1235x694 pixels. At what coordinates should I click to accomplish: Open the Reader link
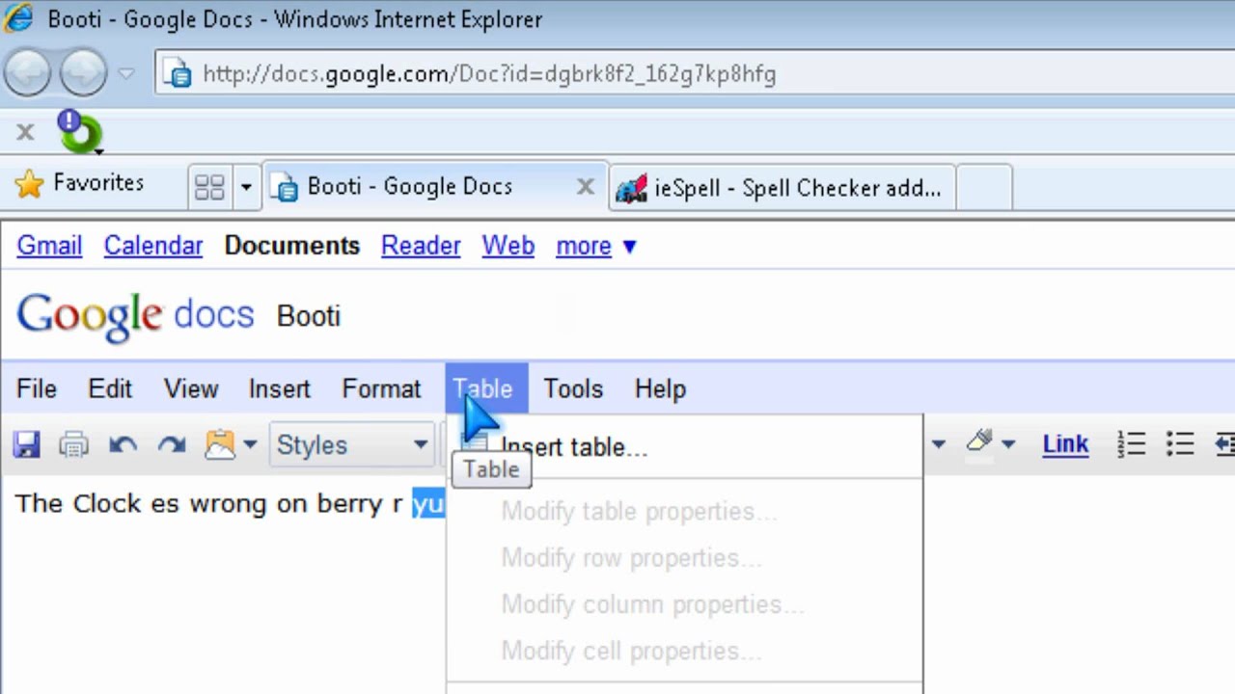tap(421, 246)
